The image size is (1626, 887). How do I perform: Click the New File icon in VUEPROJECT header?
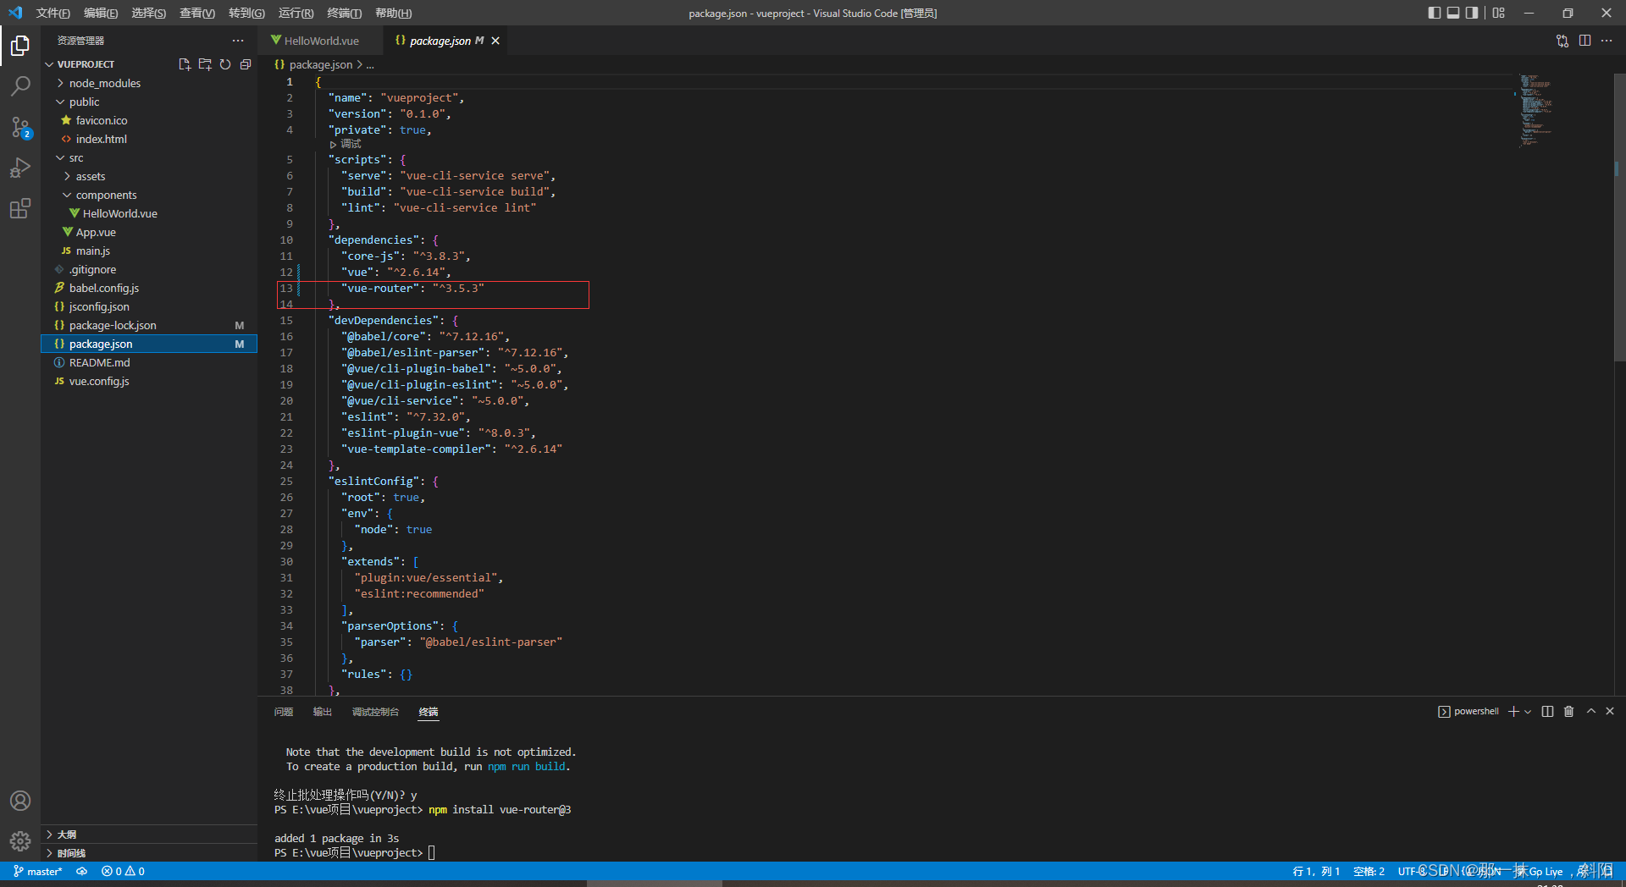185,64
